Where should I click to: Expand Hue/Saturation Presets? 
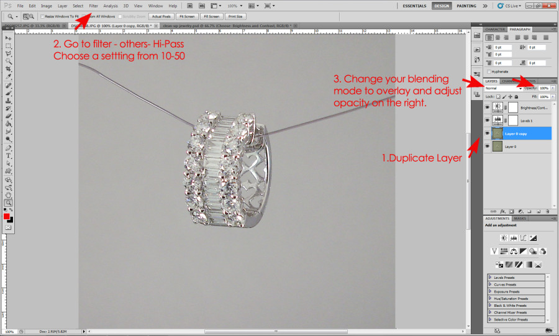coord(490,298)
